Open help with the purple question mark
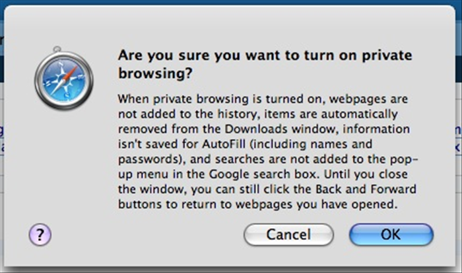 coord(40,235)
